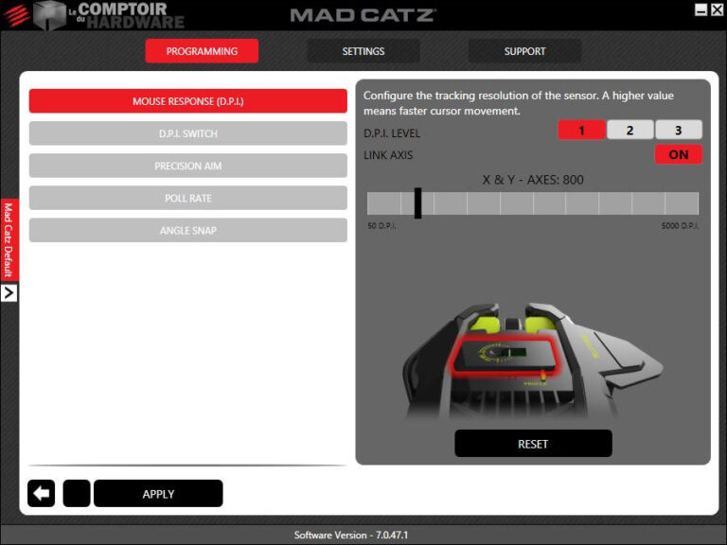
Task: Close the Mad Catz application window
Action: point(717,9)
